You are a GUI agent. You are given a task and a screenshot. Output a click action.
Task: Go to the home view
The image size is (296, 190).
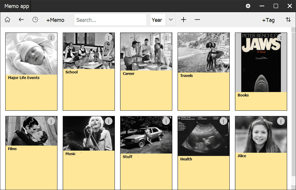tap(7, 20)
